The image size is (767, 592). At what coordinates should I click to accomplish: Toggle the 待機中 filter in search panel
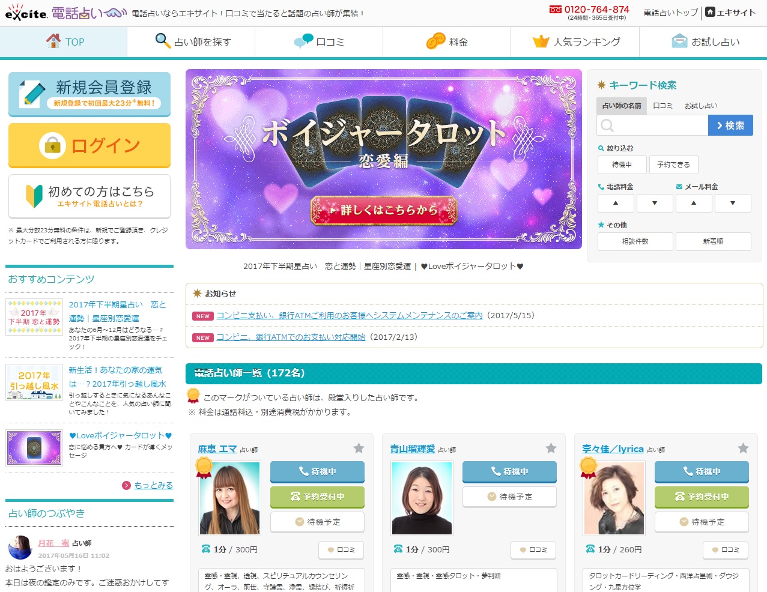click(x=622, y=165)
